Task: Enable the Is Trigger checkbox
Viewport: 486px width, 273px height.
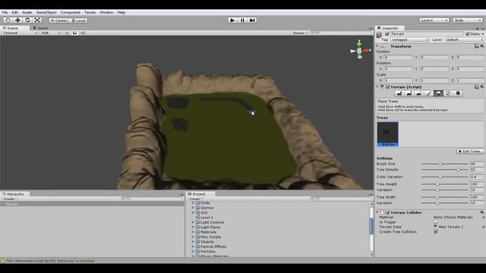Action: click(x=435, y=222)
